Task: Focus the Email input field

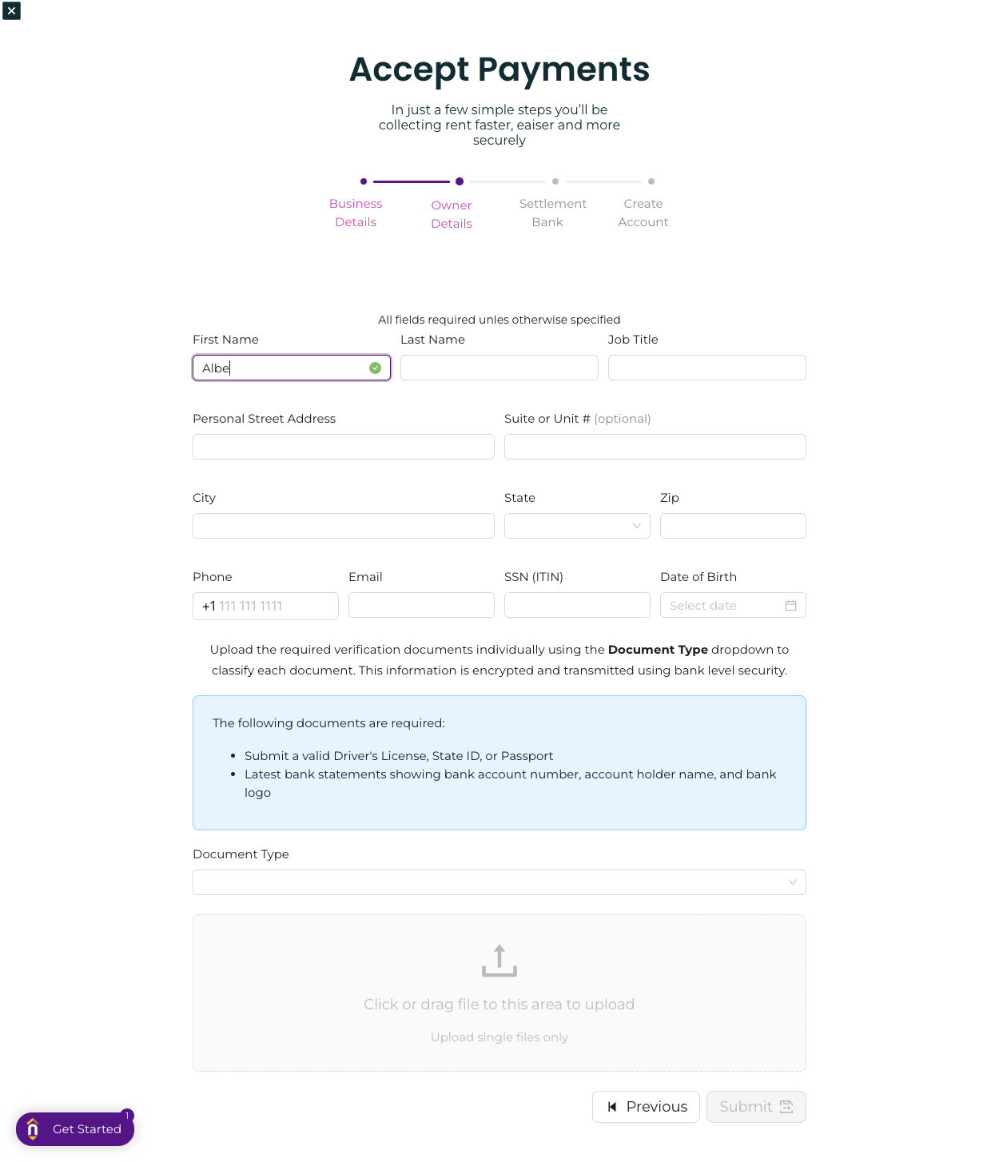Action: tap(421, 605)
